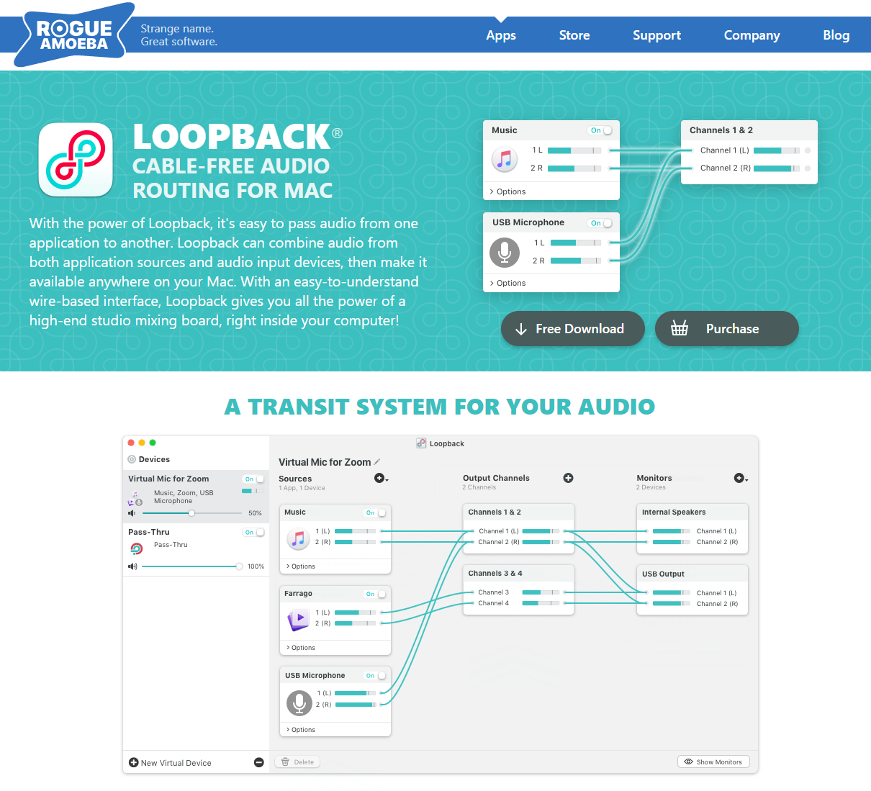Turn off the Farrago source switch
Viewport: 871px width, 791px height.
tap(375, 594)
